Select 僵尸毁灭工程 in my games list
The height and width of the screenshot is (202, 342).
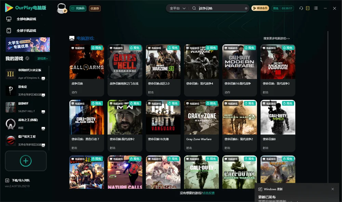(x=26, y=140)
